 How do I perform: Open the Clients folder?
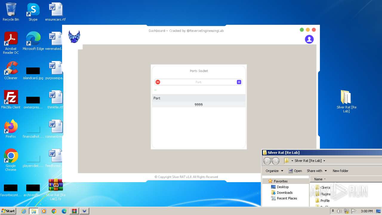click(x=323, y=188)
